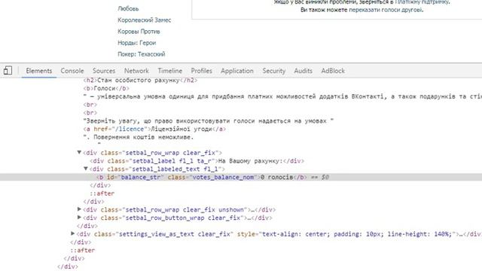The height and width of the screenshot is (271, 482).
Task: Select the b 'Голоси' element node
Action: click(x=106, y=88)
